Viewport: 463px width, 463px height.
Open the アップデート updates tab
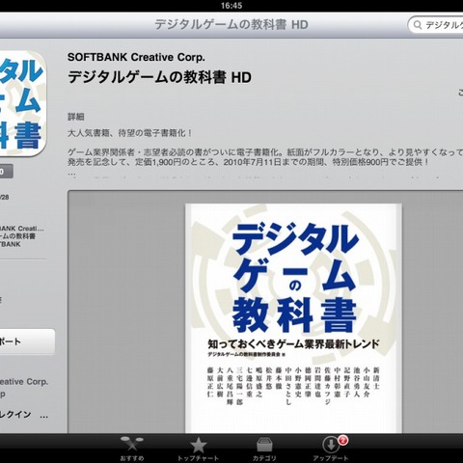331,449
